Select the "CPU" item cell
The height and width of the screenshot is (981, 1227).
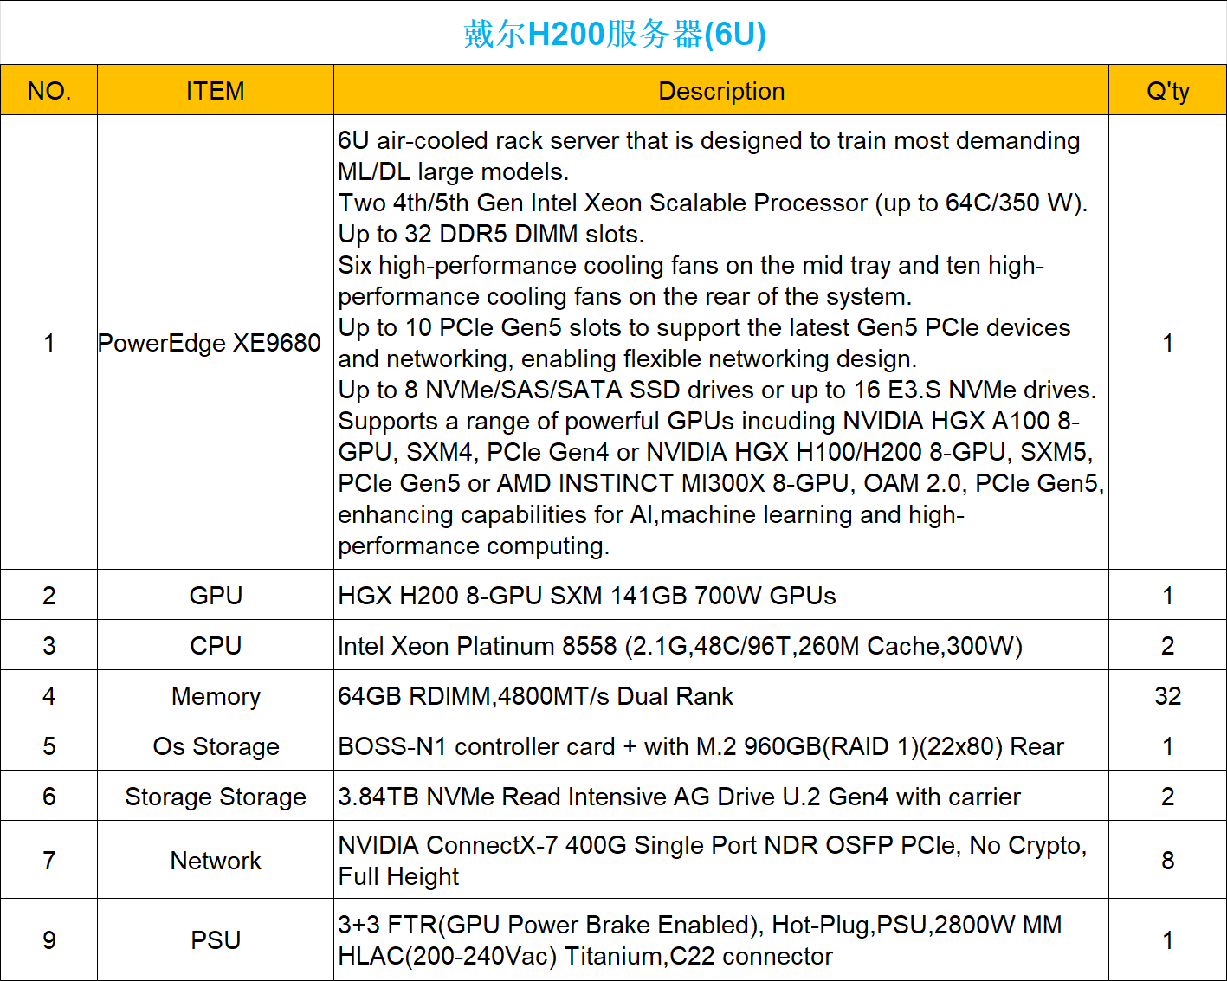(x=216, y=645)
